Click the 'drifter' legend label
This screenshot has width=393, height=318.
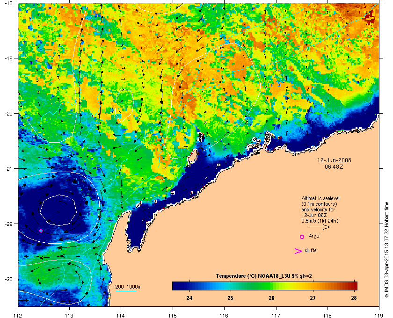[311, 250]
